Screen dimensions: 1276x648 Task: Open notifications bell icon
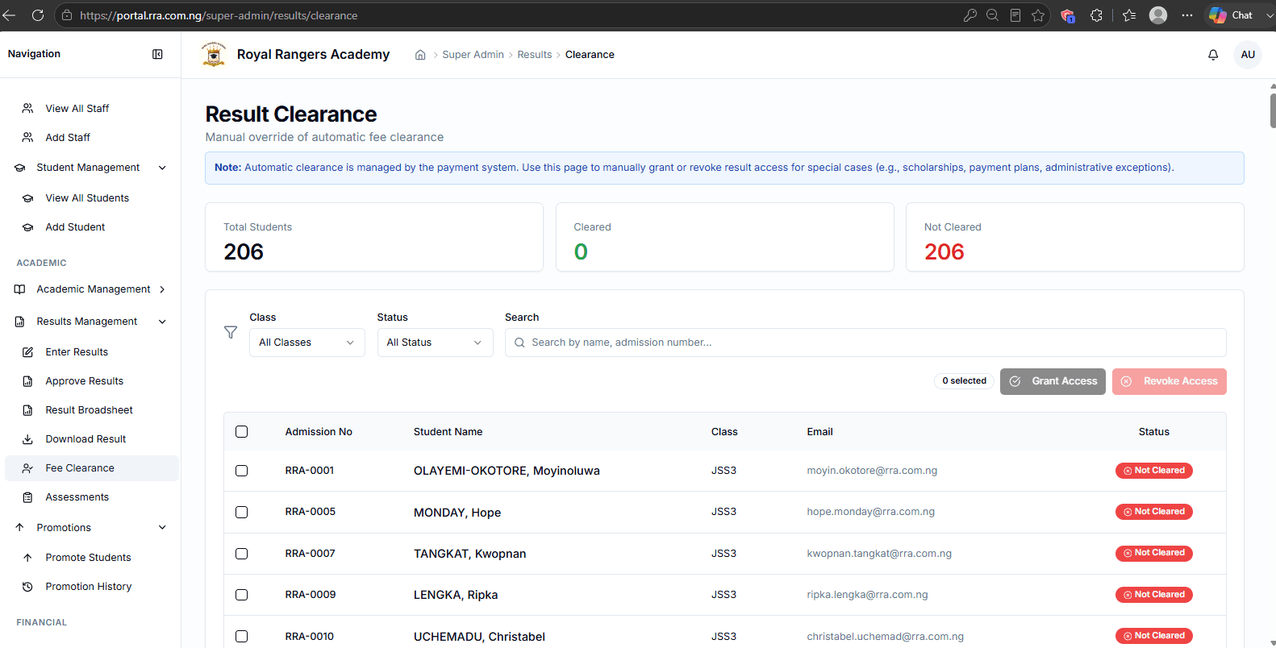1213,55
